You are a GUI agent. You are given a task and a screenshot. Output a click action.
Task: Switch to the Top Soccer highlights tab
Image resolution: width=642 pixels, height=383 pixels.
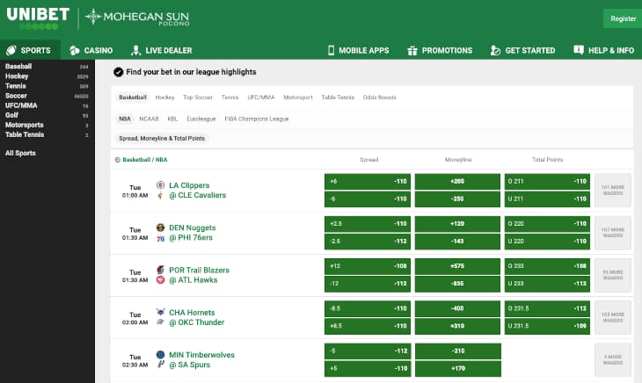pos(198,98)
